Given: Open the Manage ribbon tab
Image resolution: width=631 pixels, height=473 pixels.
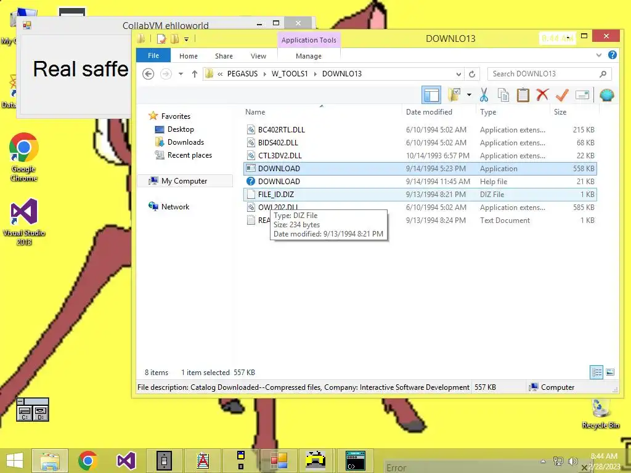Looking at the screenshot, I should click(x=309, y=56).
